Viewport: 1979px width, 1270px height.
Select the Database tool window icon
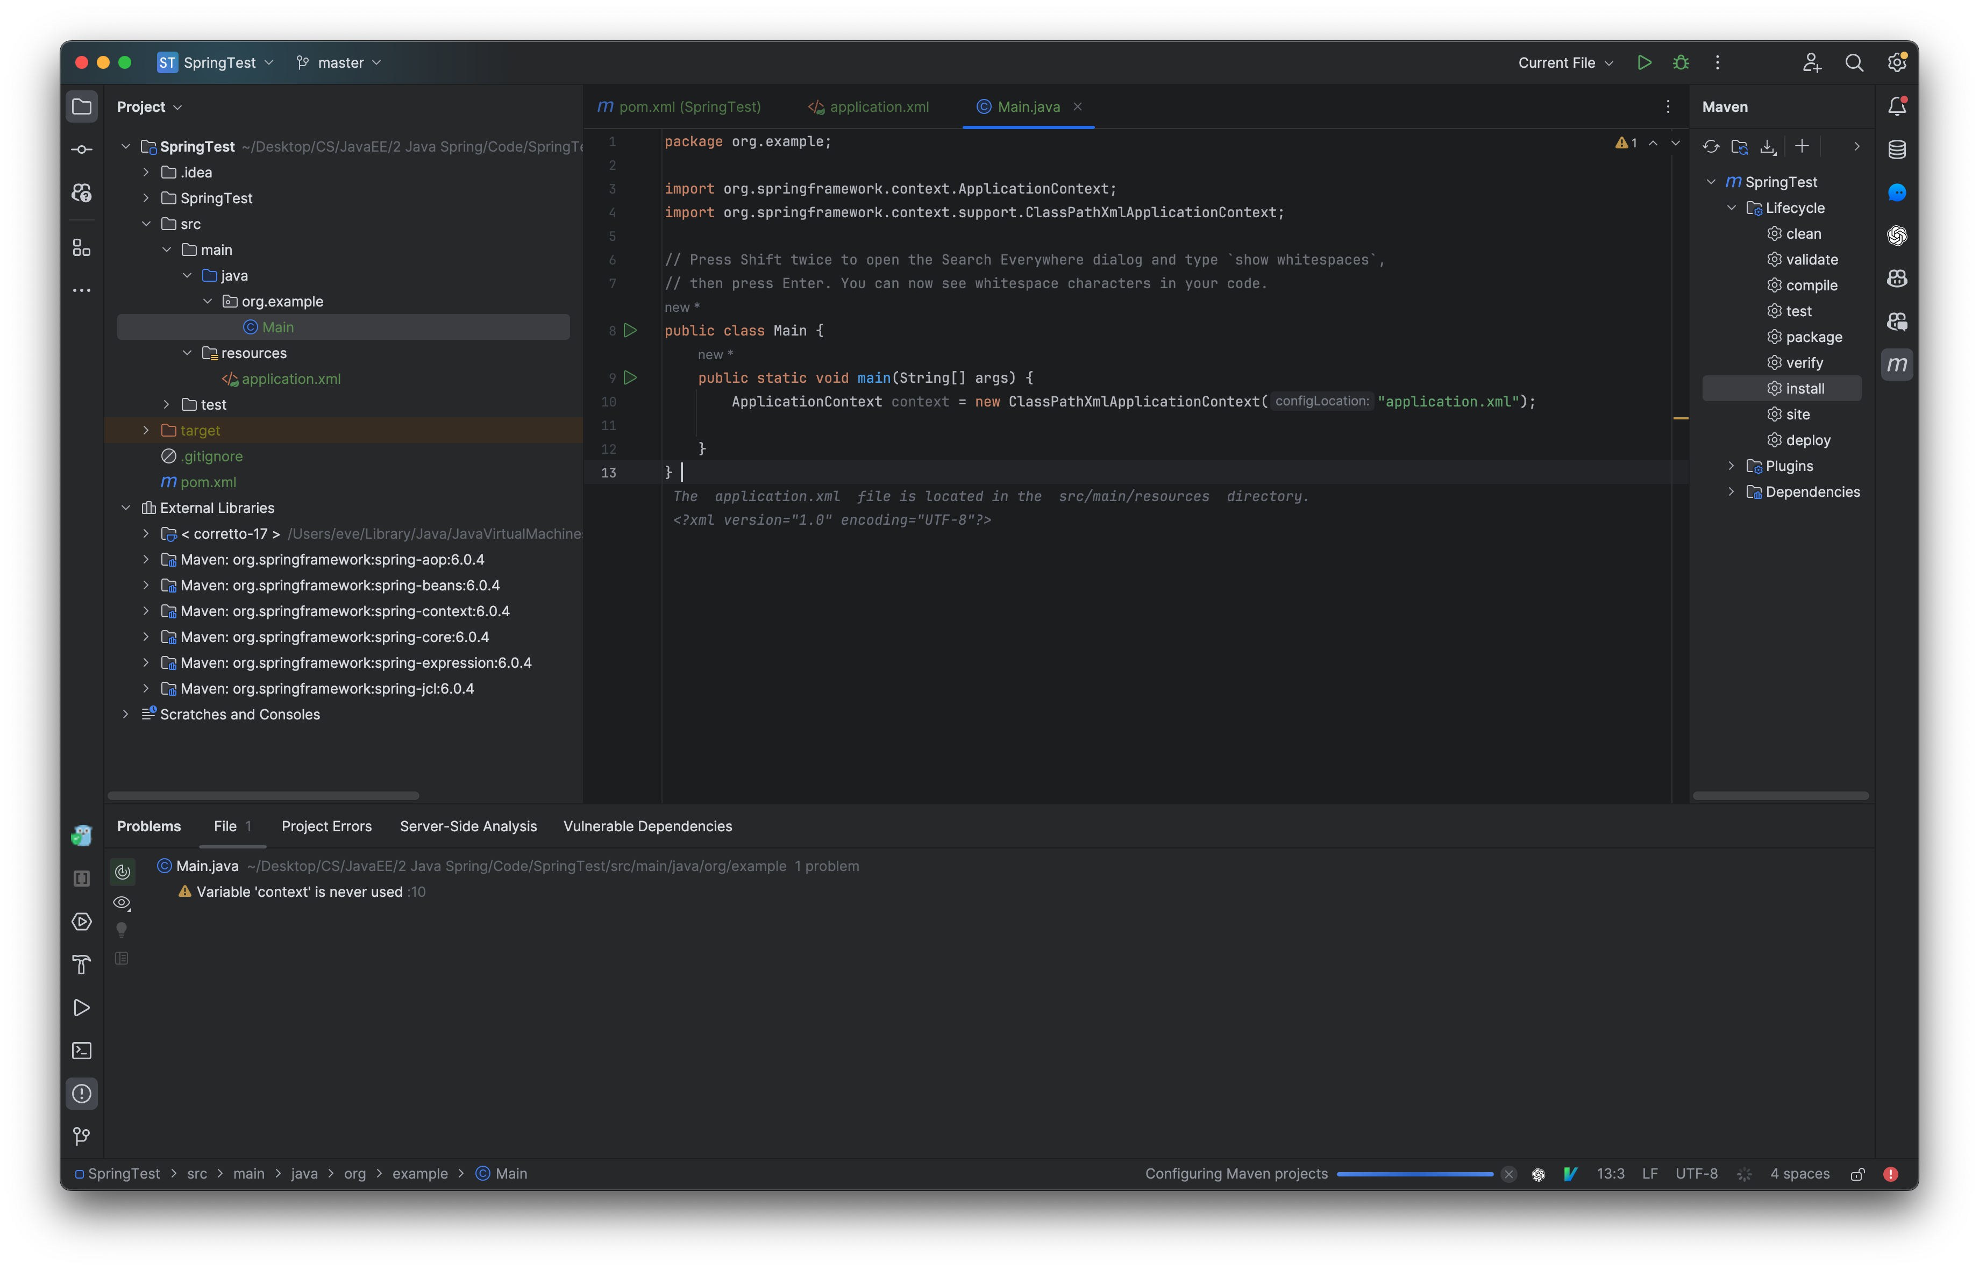tap(1897, 149)
